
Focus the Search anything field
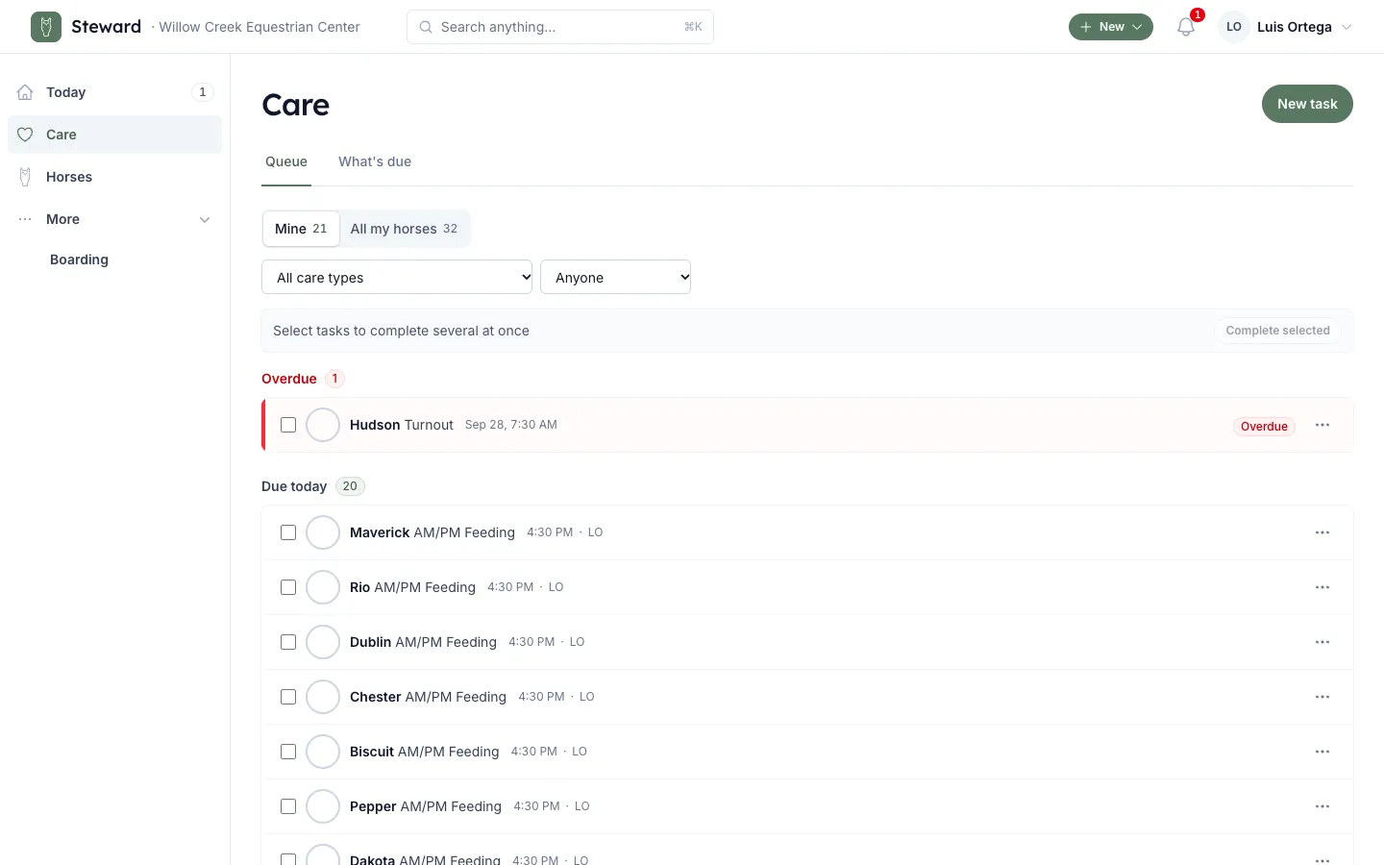pos(560,27)
